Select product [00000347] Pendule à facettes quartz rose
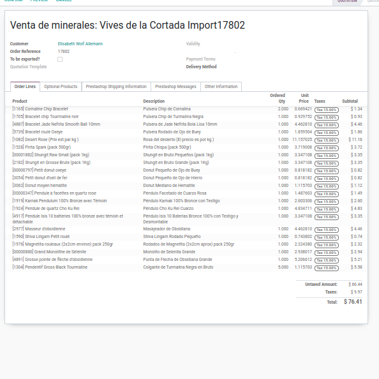379x379 pixels. click(x=54, y=193)
